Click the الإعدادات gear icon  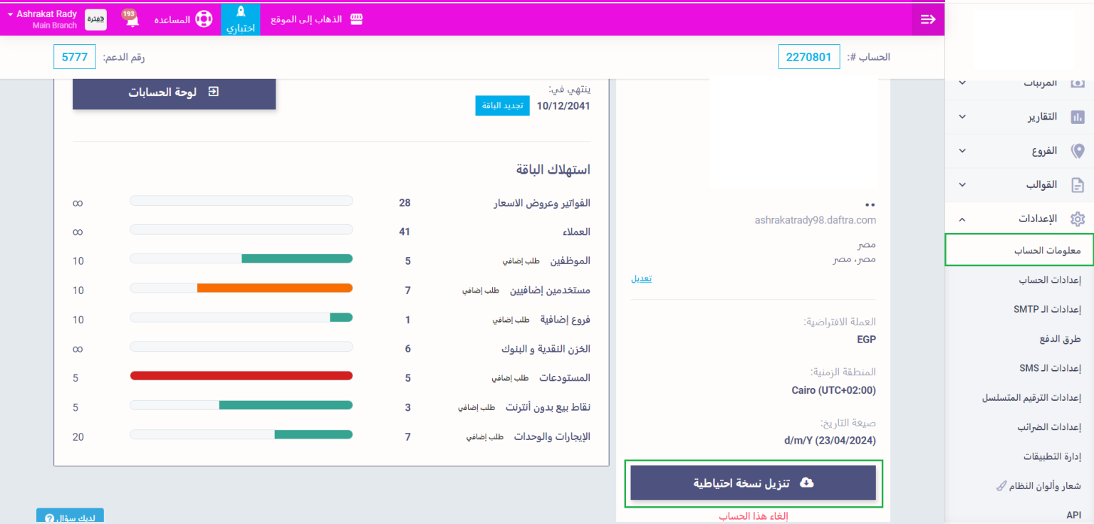1078,219
